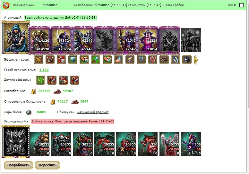Viewport: 249px width, 174px height.
Task: Select the attacking hero portrait
Action: point(15,37)
